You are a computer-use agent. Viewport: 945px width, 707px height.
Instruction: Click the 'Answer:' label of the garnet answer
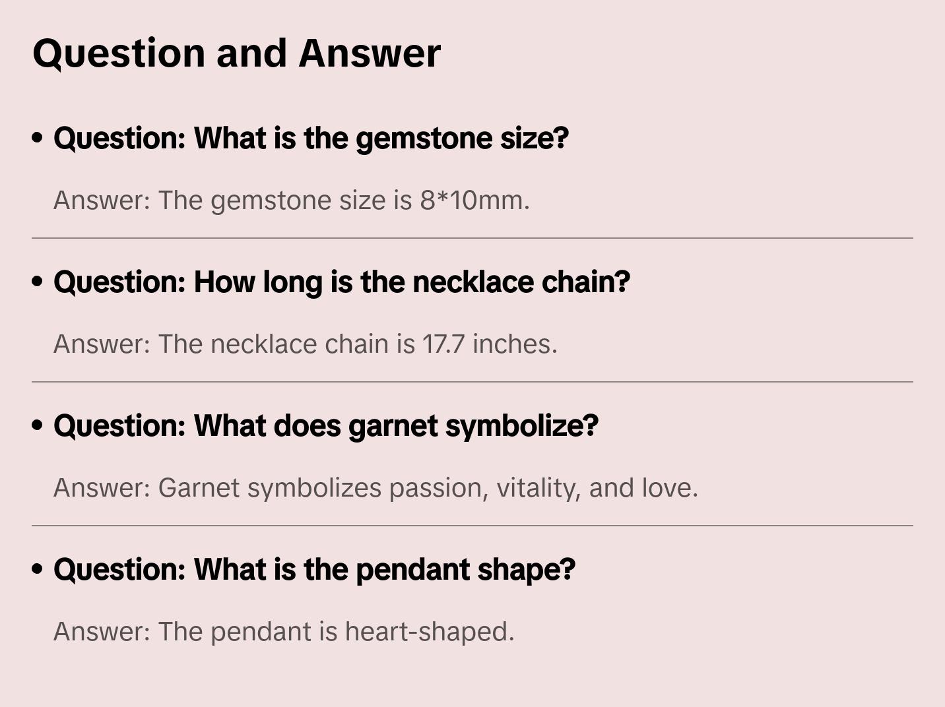pyautogui.click(x=102, y=488)
